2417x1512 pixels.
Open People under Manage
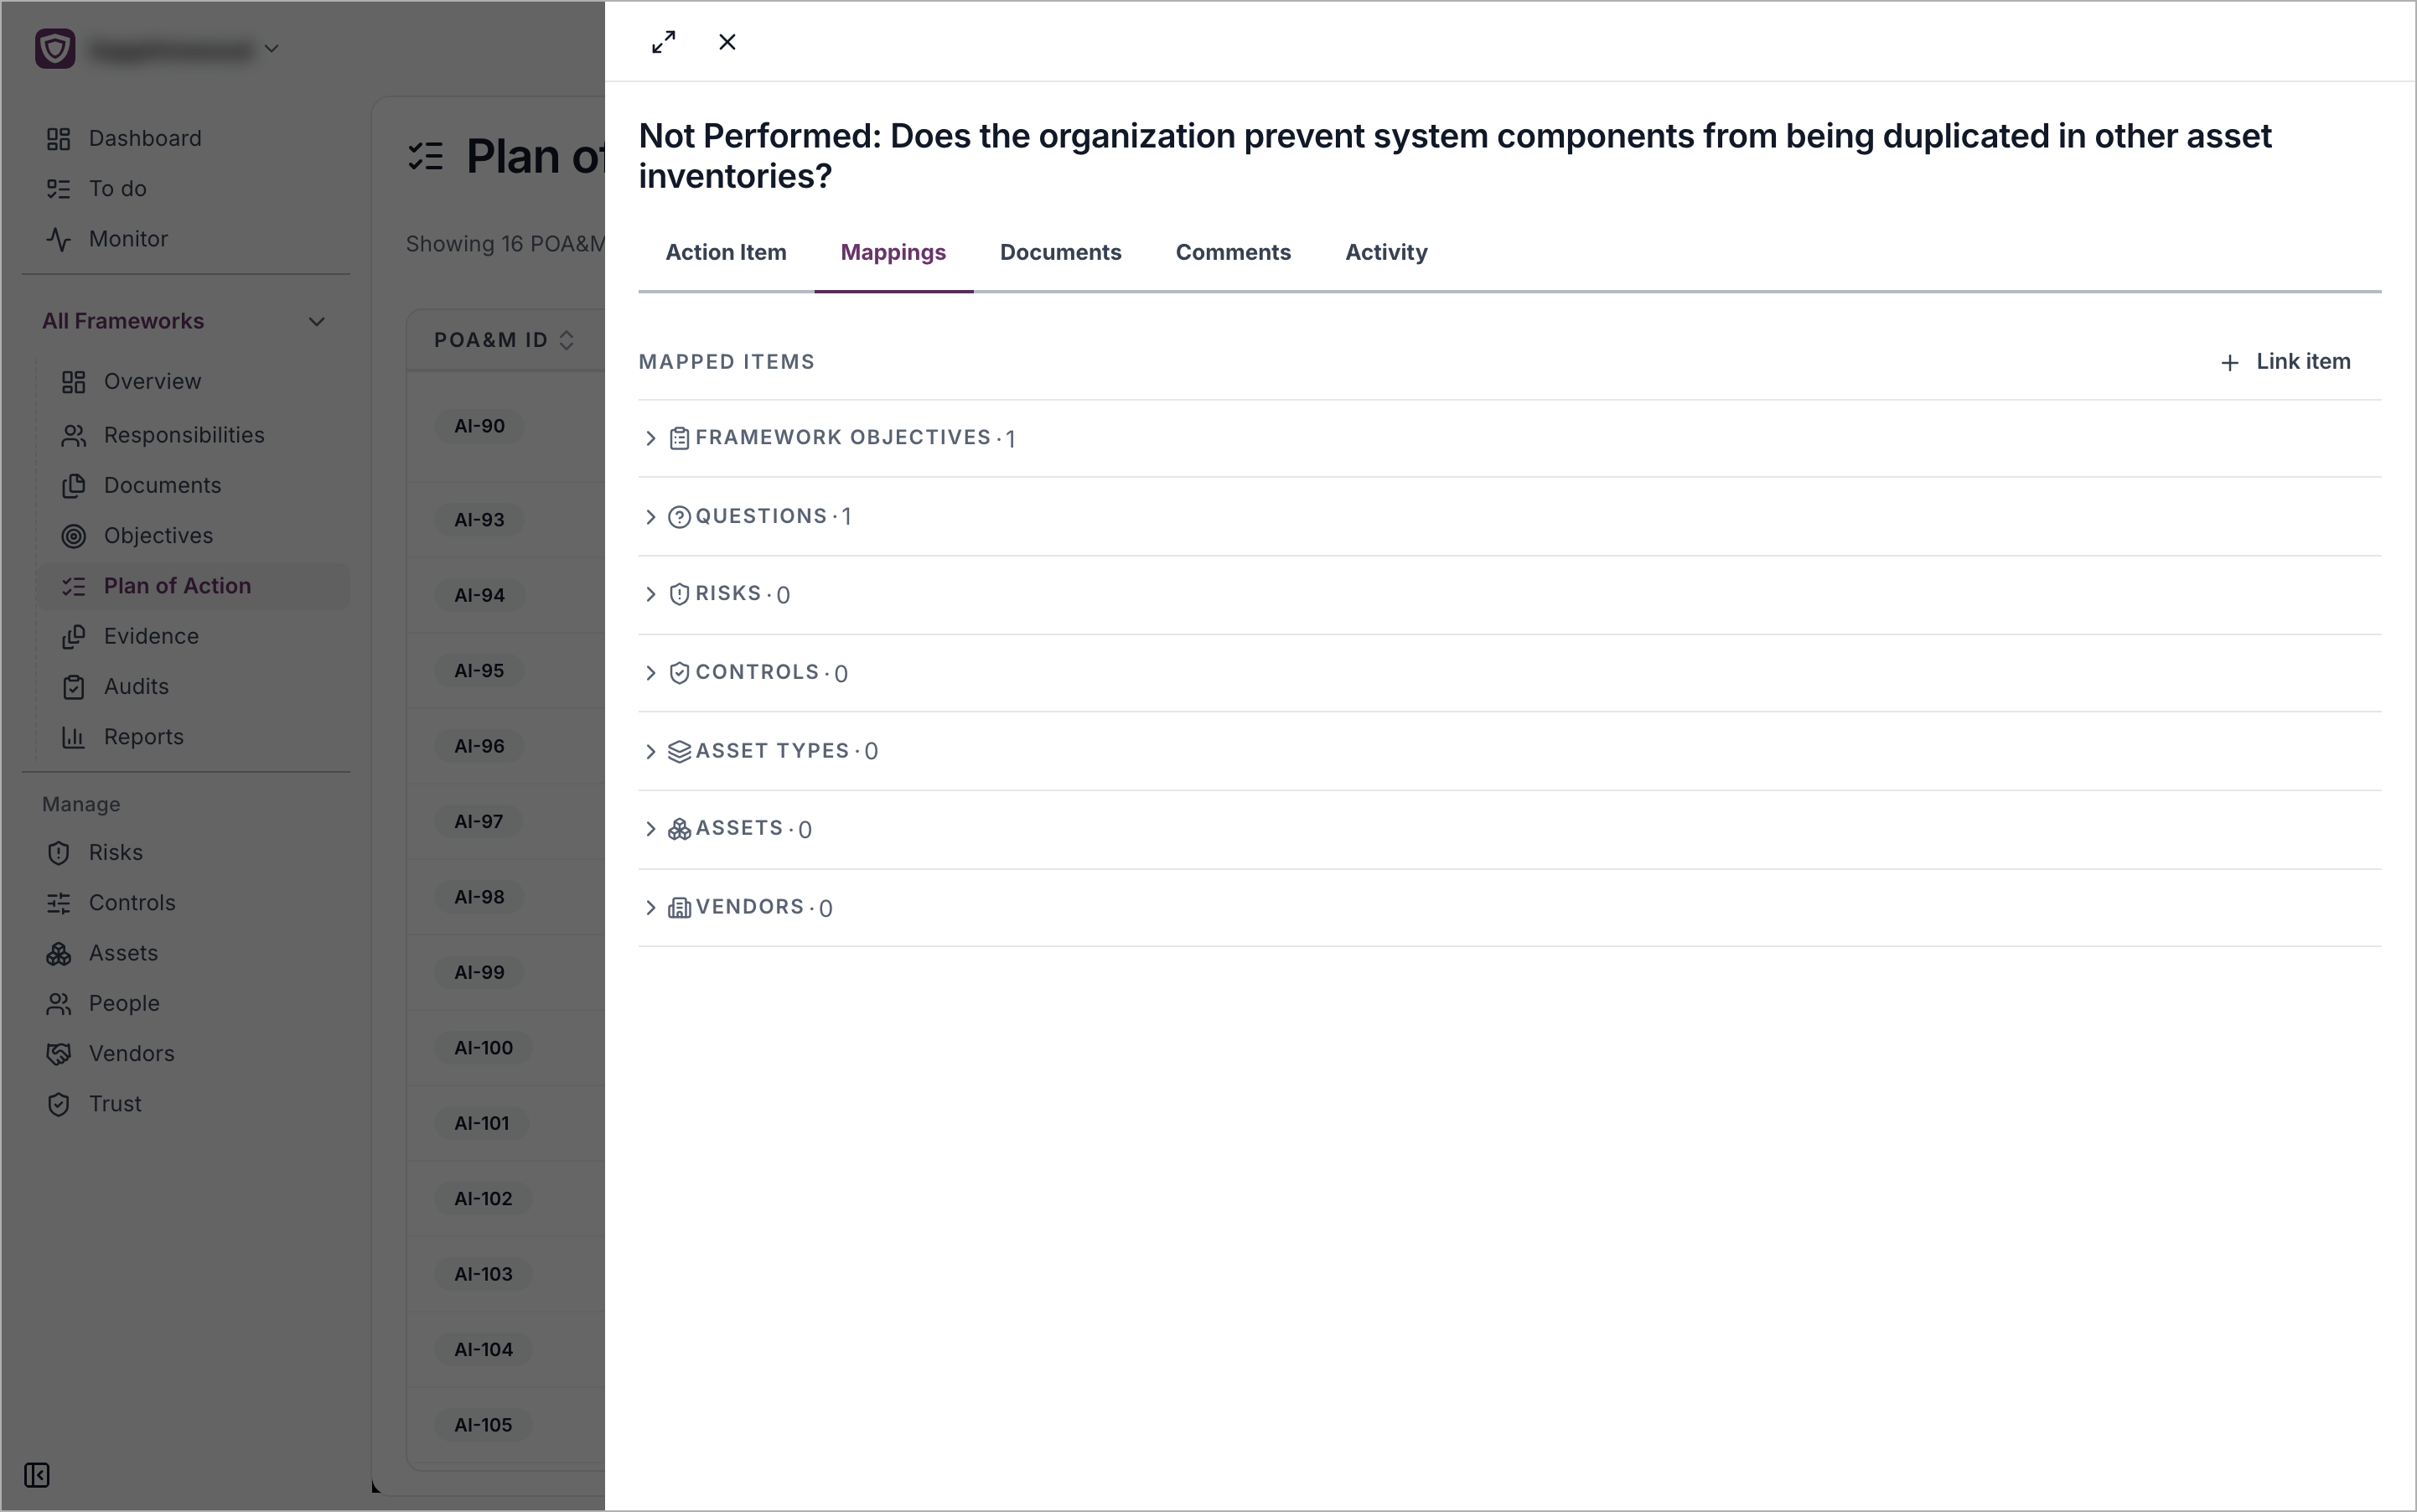click(124, 1004)
